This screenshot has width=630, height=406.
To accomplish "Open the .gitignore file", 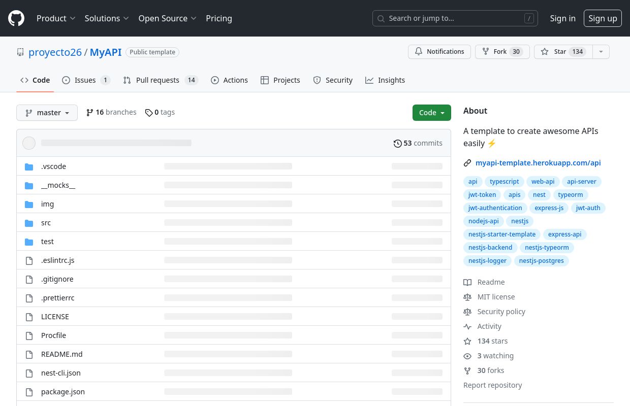I will tap(57, 279).
